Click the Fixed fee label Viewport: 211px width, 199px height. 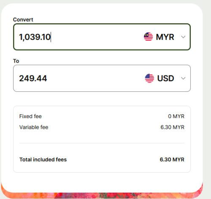(x=30, y=116)
